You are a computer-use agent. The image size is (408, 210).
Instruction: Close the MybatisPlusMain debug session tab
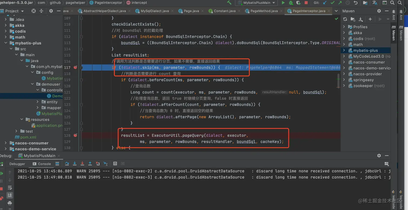click(59, 156)
